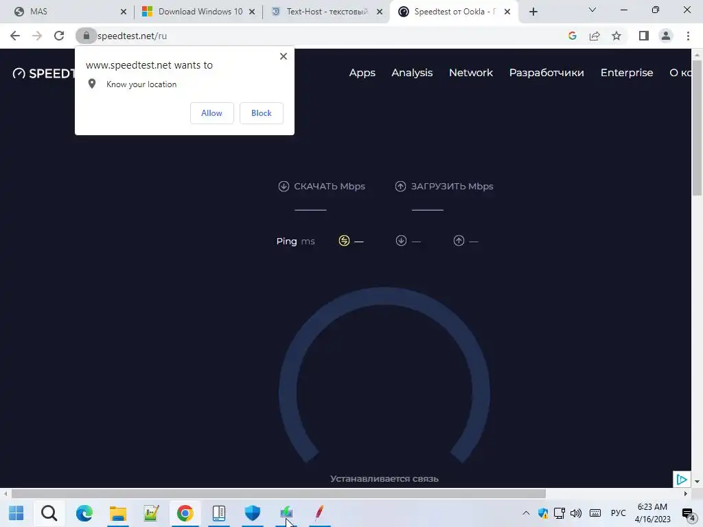The image size is (703, 527).
Task: Click the download ping arrow icon
Action: 401,241
